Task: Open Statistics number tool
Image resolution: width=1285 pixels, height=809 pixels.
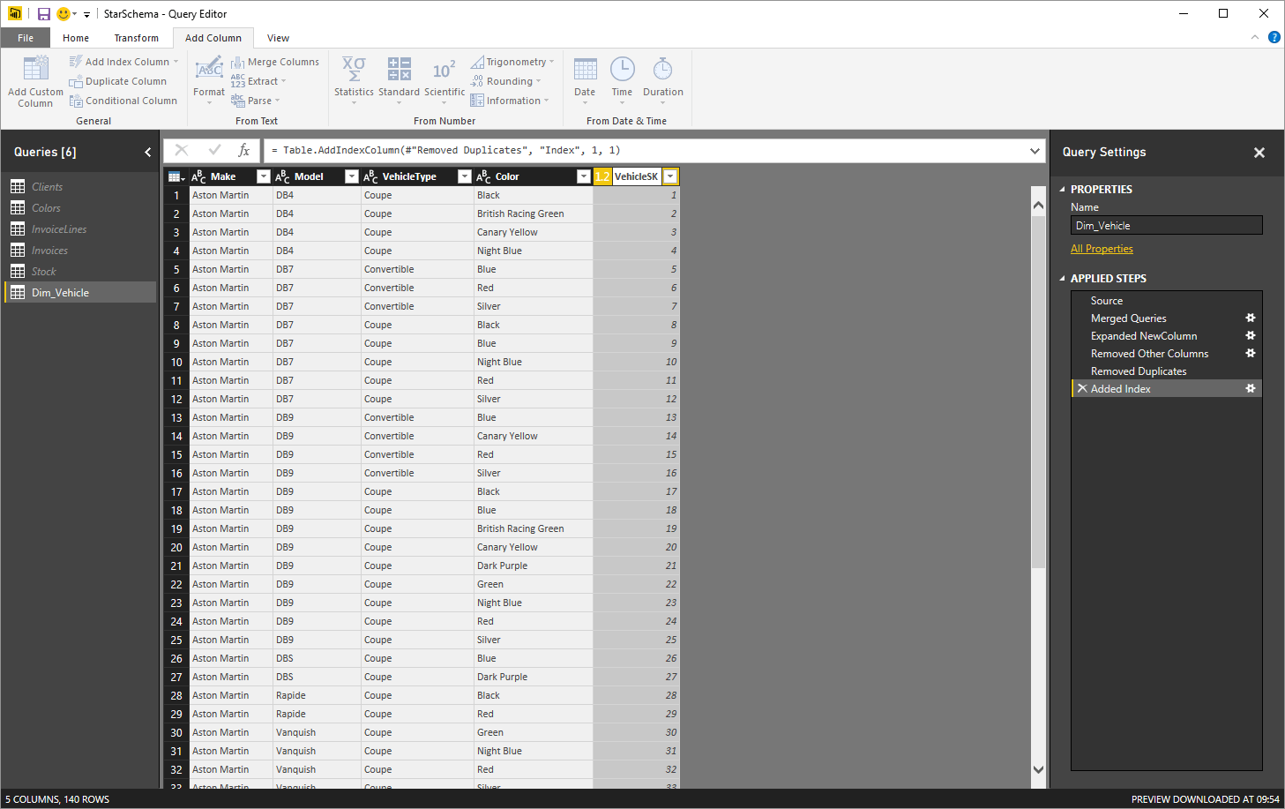Action: coord(354,79)
